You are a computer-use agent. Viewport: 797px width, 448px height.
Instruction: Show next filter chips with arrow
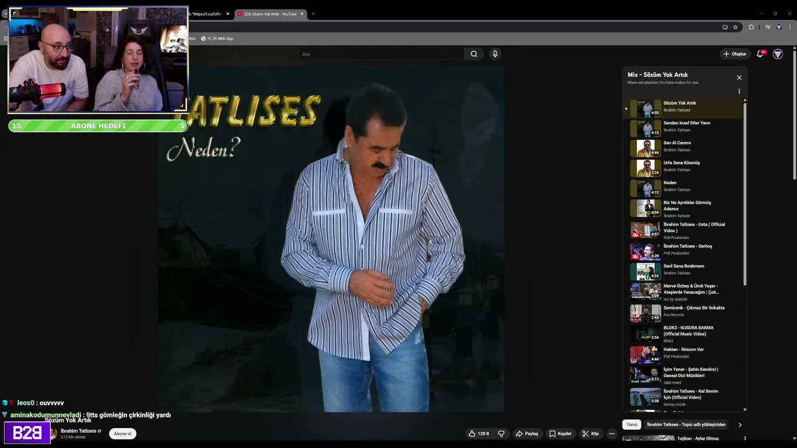[x=740, y=425]
